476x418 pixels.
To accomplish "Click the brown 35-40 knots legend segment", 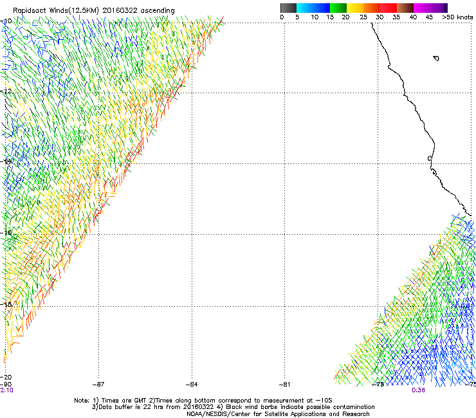I will (405, 8).
